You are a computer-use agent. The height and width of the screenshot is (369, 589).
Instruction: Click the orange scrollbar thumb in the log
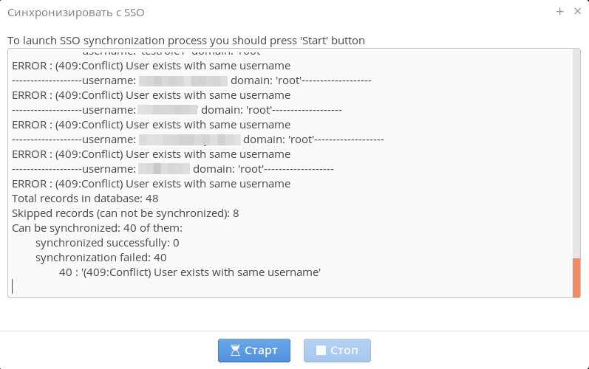coord(576,277)
